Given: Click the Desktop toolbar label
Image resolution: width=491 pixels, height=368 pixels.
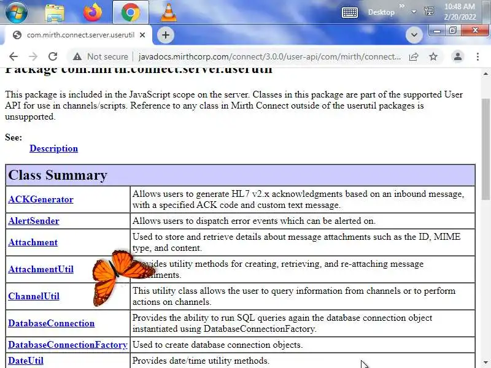Looking at the screenshot, I should coord(381,12).
